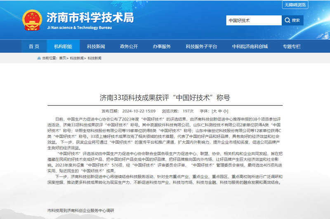330x219 pixels.
Task: Select the 办事服务 navigation tab
Action: (162, 46)
